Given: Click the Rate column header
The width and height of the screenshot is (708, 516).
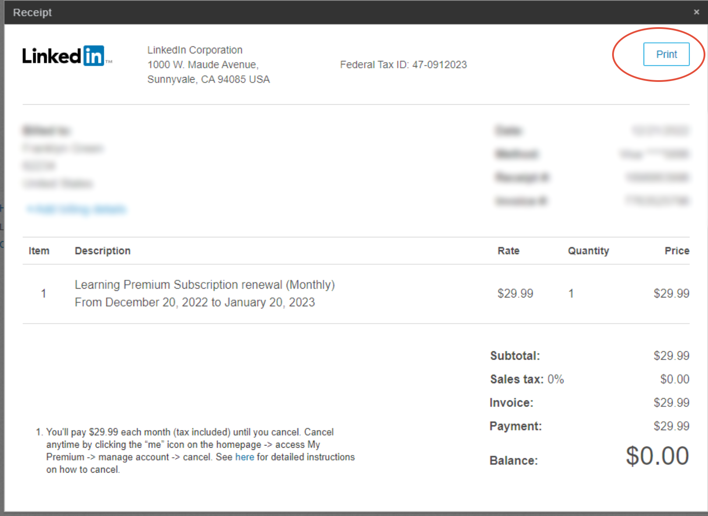Looking at the screenshot, I should (x=508, y=251).
